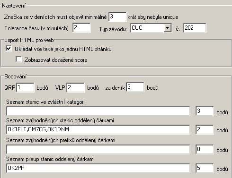The height and width of the screenshot is (178, 232).
Task: Click the favored stations field with OK1FLT
Action: (98, 129)
